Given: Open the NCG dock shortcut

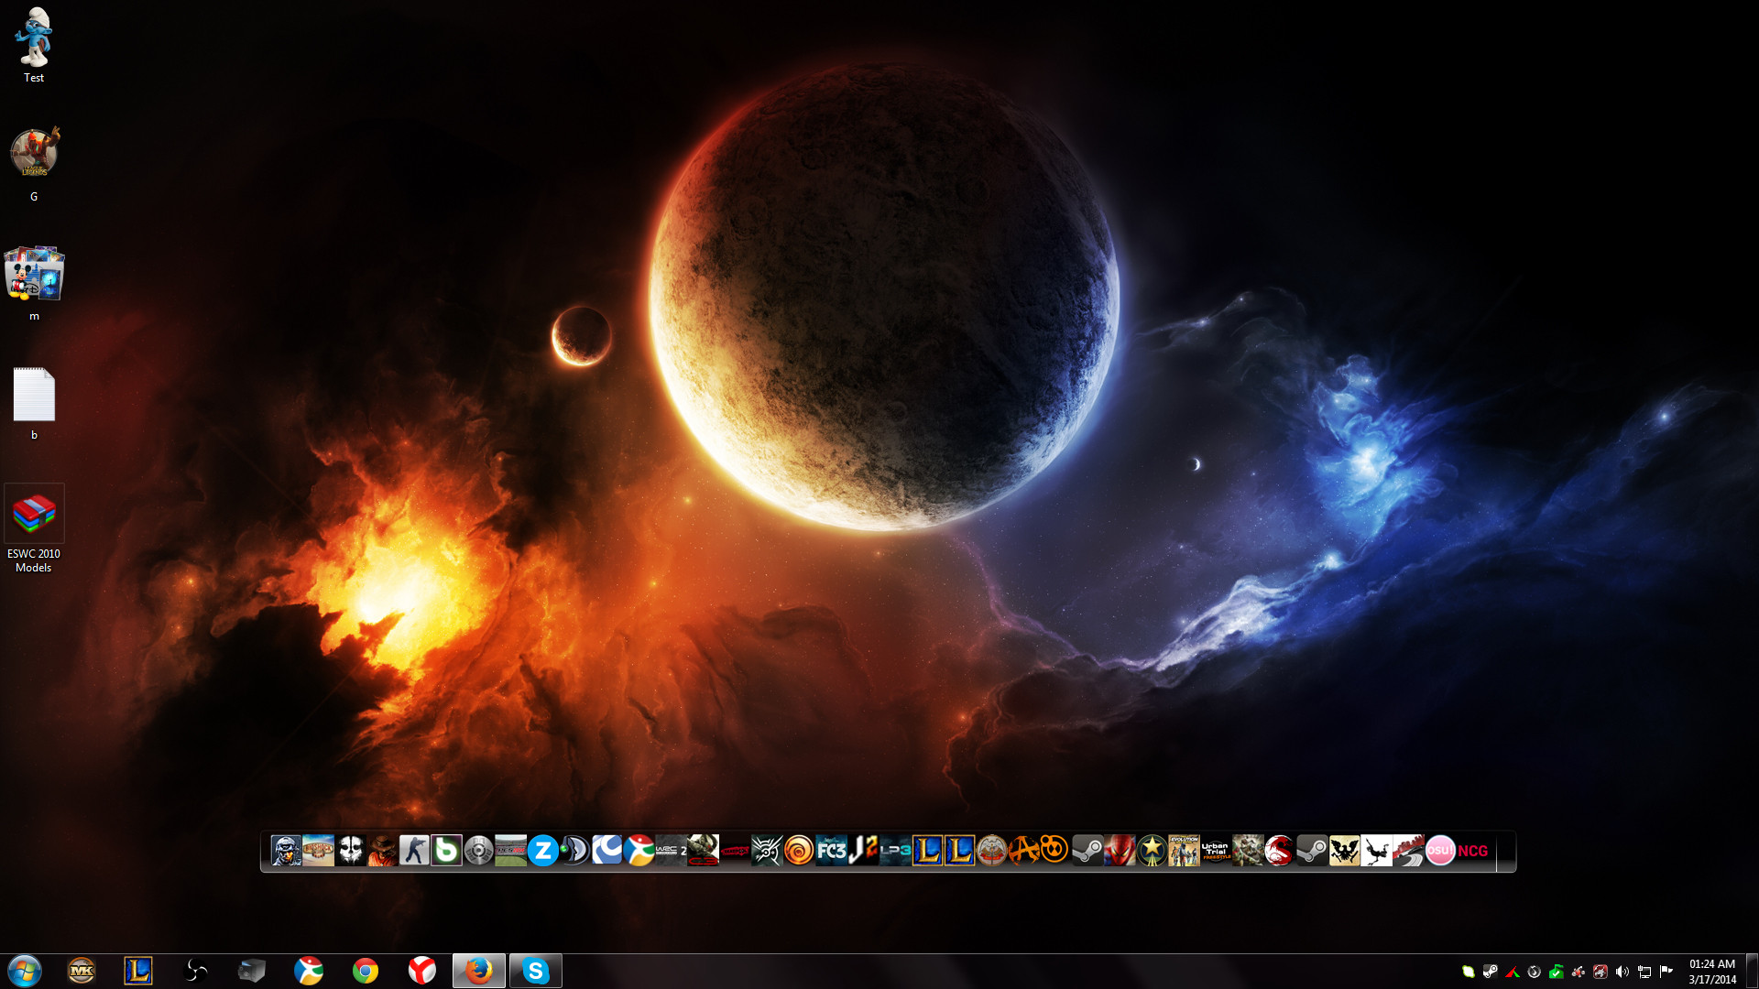Looking at the screenshot, I should click(1472, 851).
